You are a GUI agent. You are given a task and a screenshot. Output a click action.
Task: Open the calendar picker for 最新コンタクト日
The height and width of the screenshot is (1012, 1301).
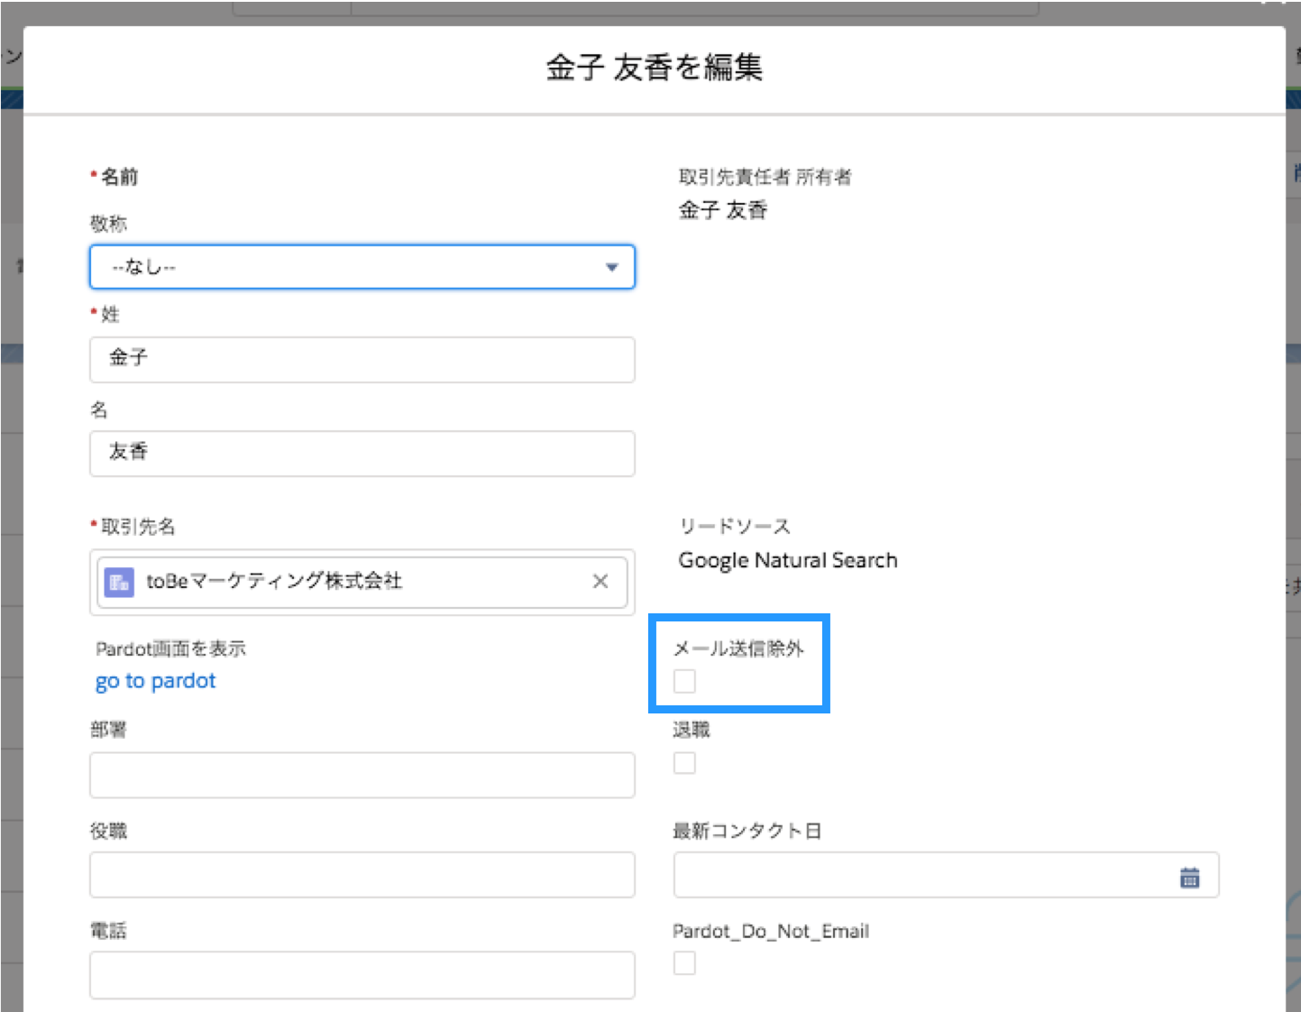pos(1189,877)
